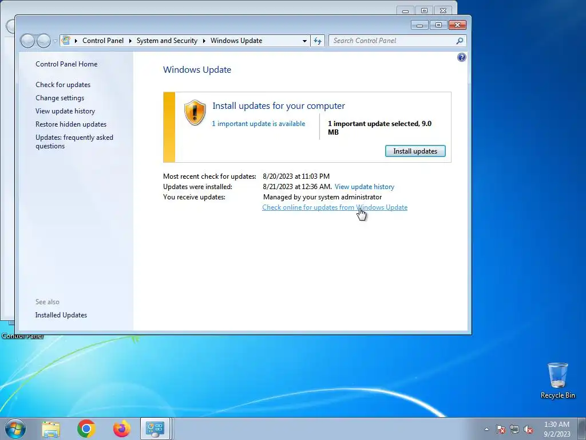Viewport: 586px width, 440px height.
Task: Open Control Panel Home
Action: (66, 64)
